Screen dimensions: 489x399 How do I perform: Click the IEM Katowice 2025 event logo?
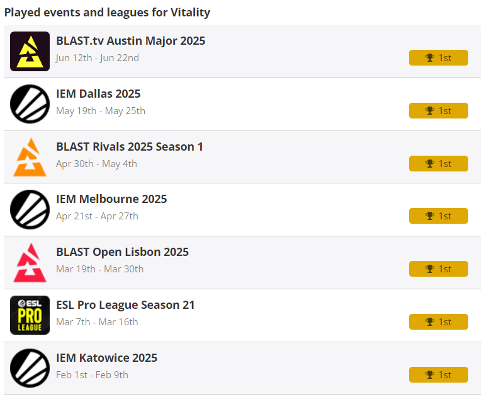coord(30,368)
